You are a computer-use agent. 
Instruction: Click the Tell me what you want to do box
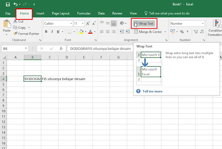click(x=167, y=14)
